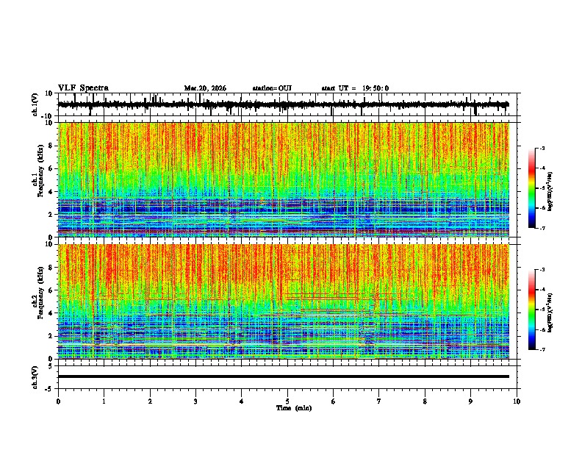Click the ch.1 spectrogram color scale bar

pos(532,188)
